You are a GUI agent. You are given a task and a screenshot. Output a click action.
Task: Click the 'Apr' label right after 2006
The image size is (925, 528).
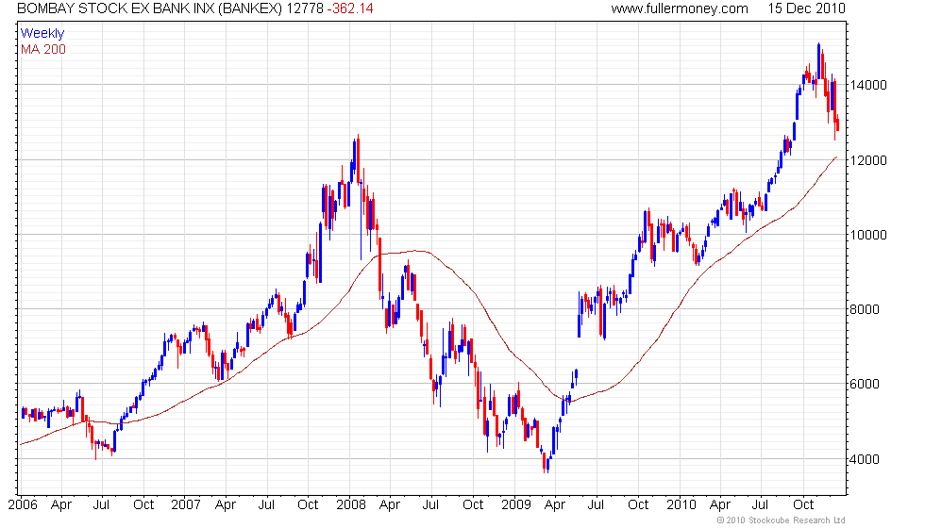tap(61, 505)
